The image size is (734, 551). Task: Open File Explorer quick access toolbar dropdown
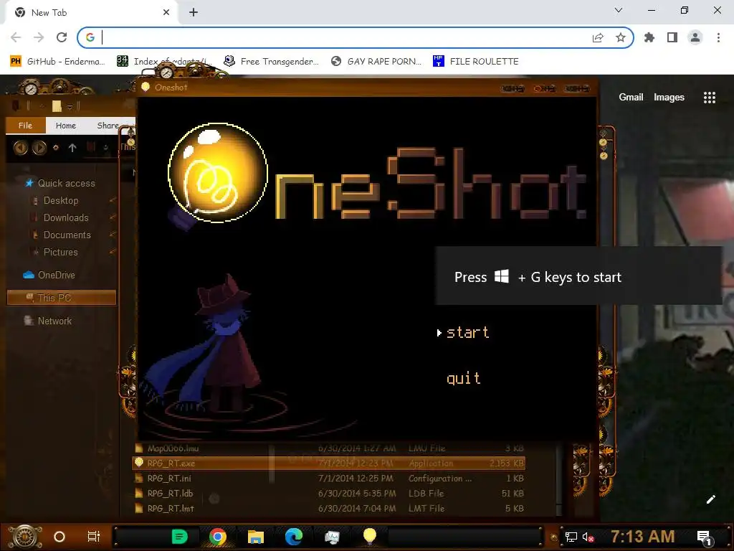(x=70, y=108)
